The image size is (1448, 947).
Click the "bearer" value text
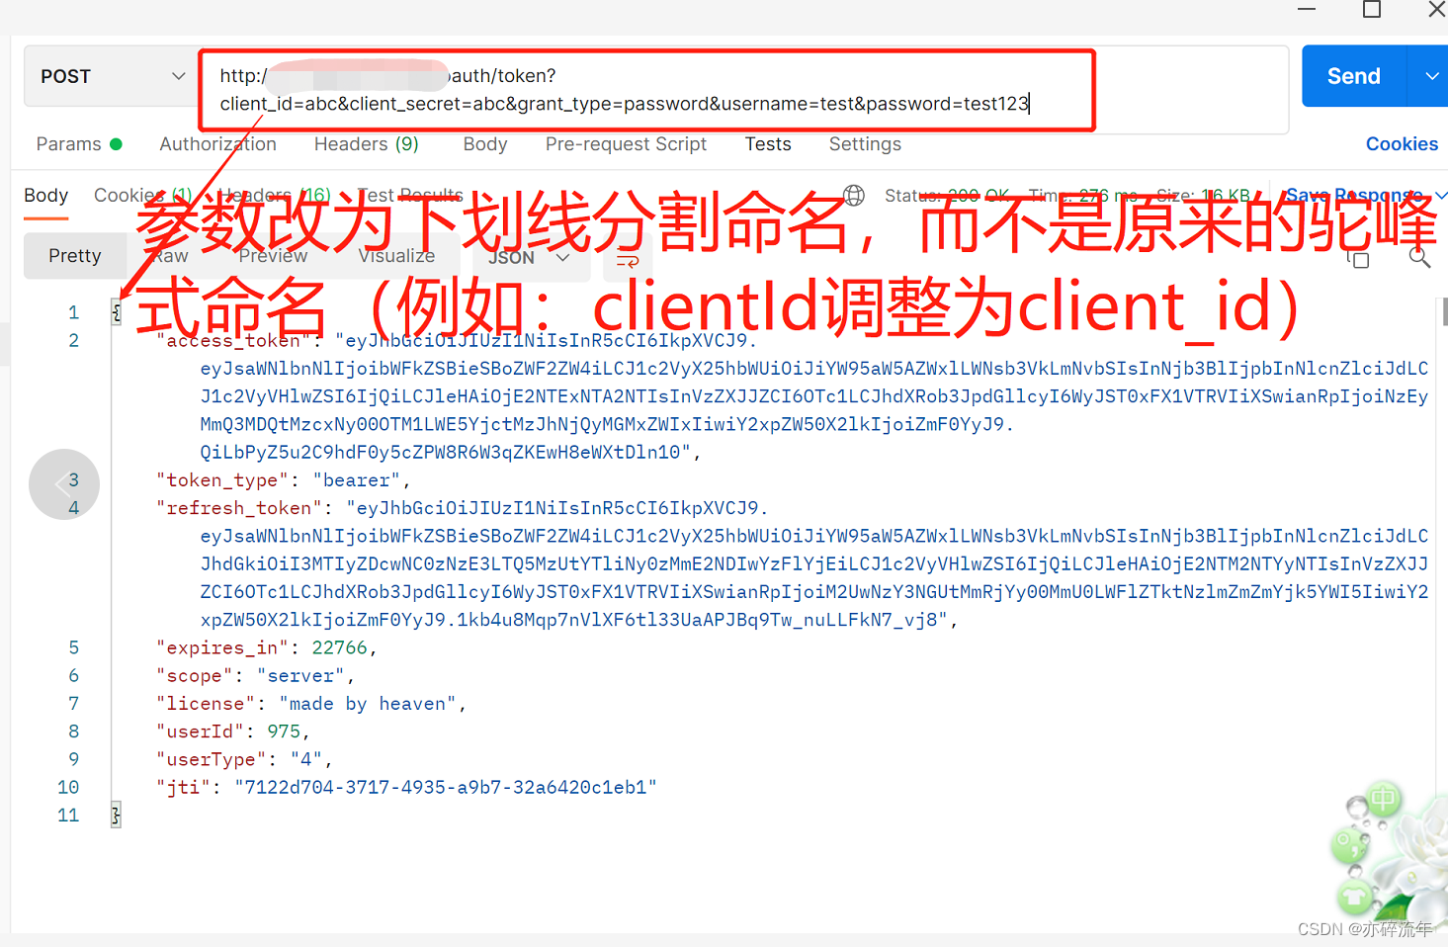click(x=357, y=480)
